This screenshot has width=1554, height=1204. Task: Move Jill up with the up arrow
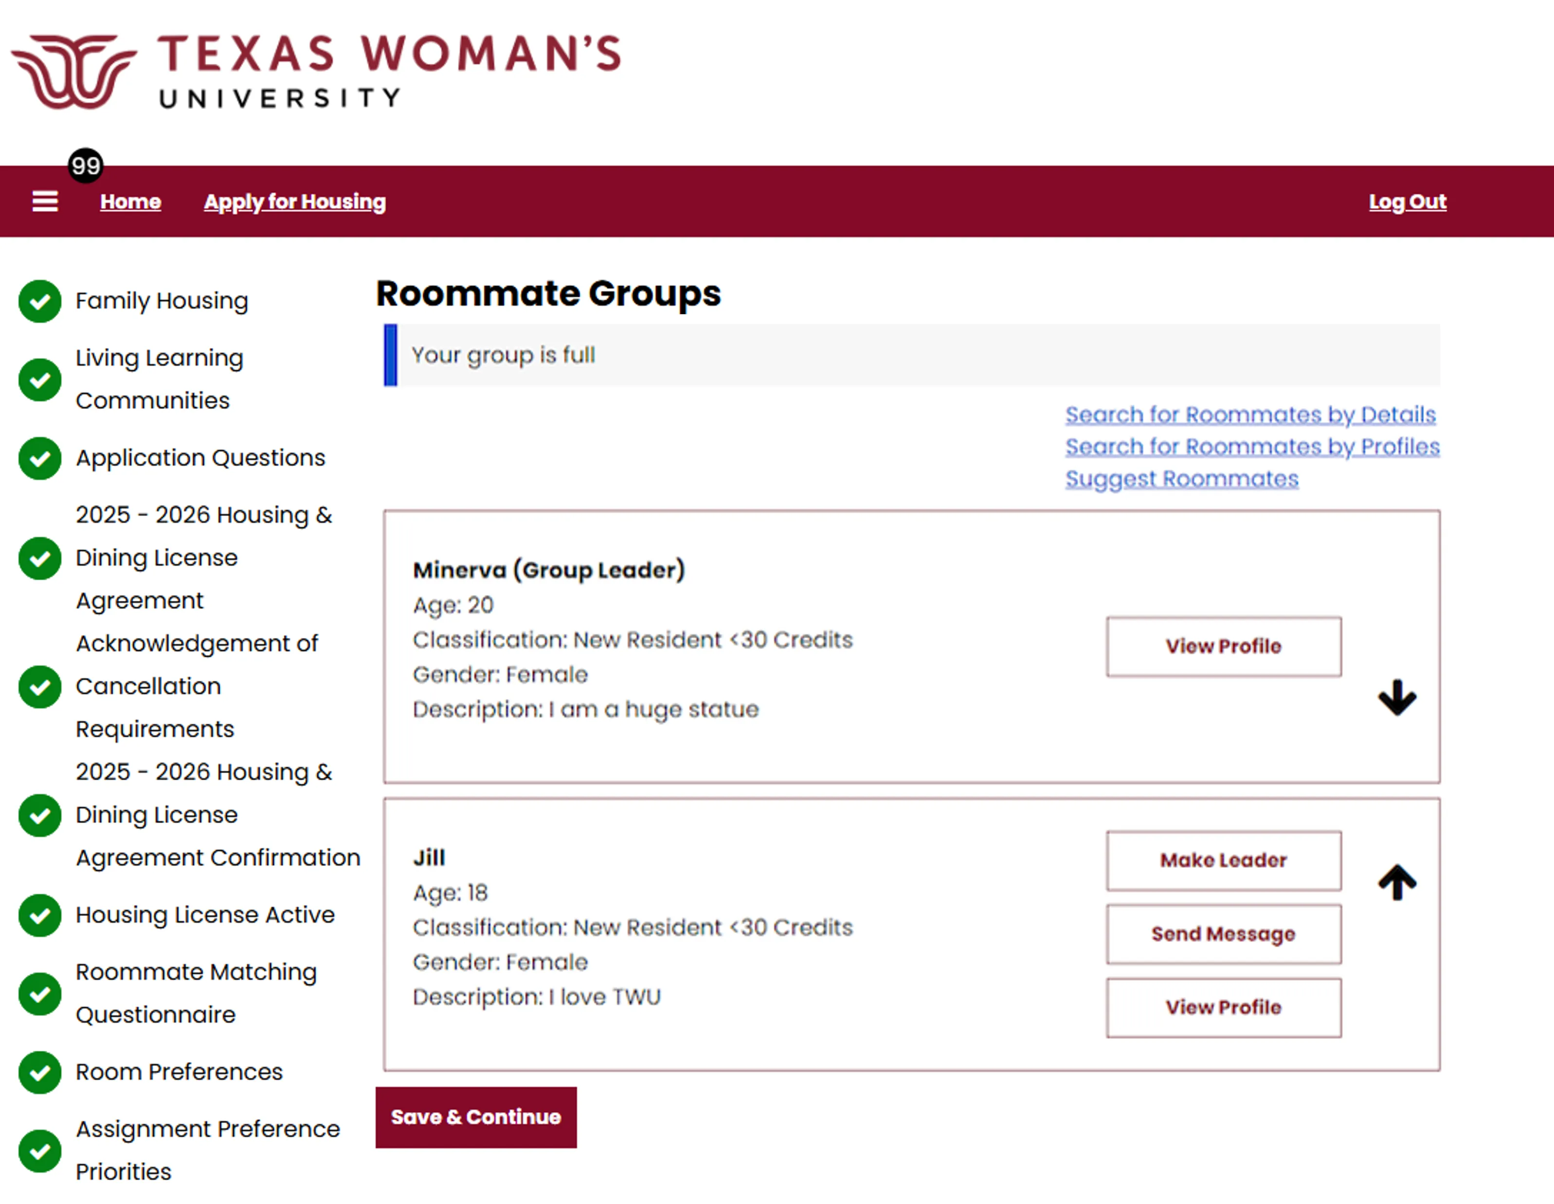pyautogui.click(x=1397, y=881)
